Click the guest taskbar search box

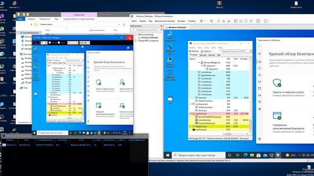click(x=199, y=155)
